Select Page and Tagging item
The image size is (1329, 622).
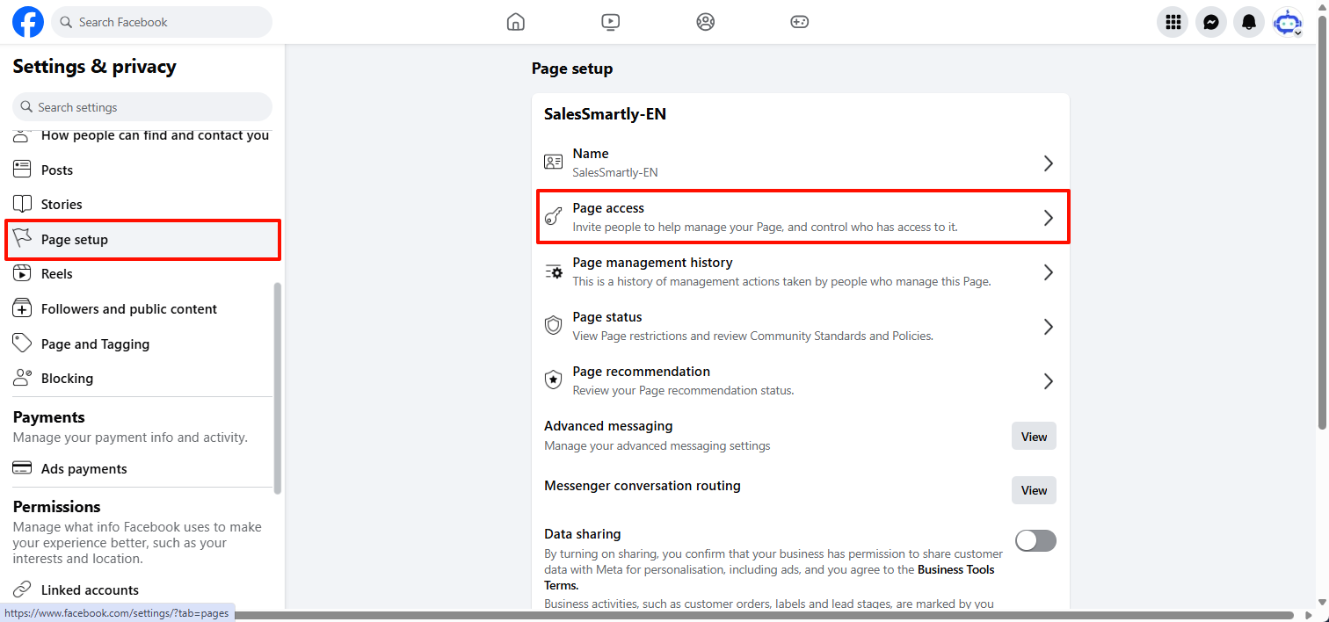(142, 344)
